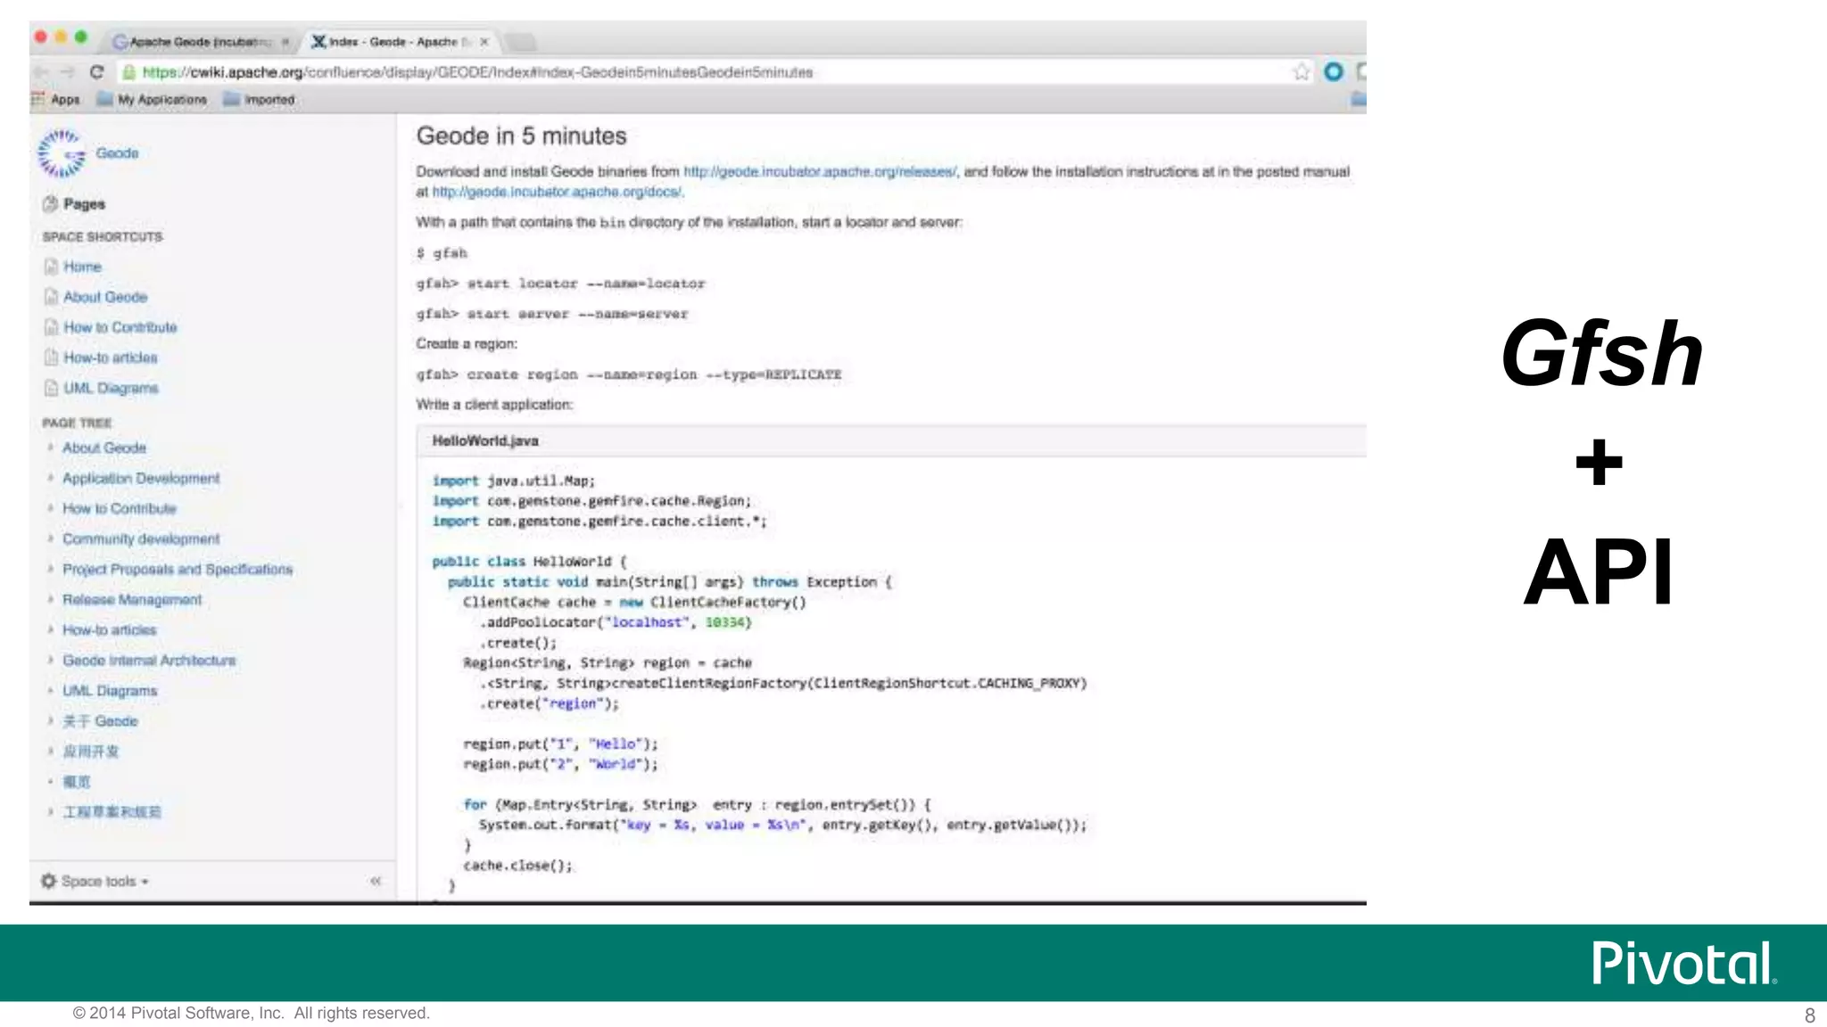
Task: Close the Index - Geode tab
Action: [484, 42]
